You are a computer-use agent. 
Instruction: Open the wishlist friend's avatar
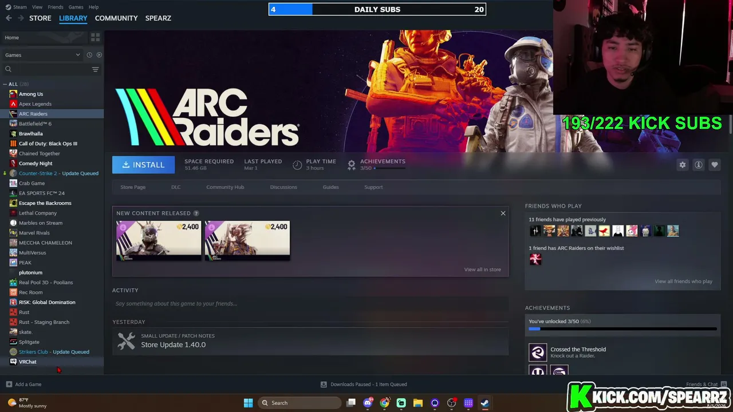(535, 259)
